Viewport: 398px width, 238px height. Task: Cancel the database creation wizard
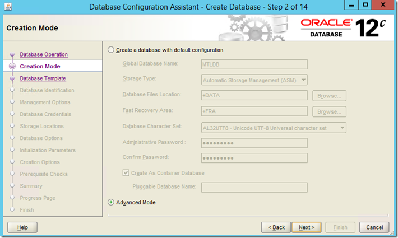(374, 227)
